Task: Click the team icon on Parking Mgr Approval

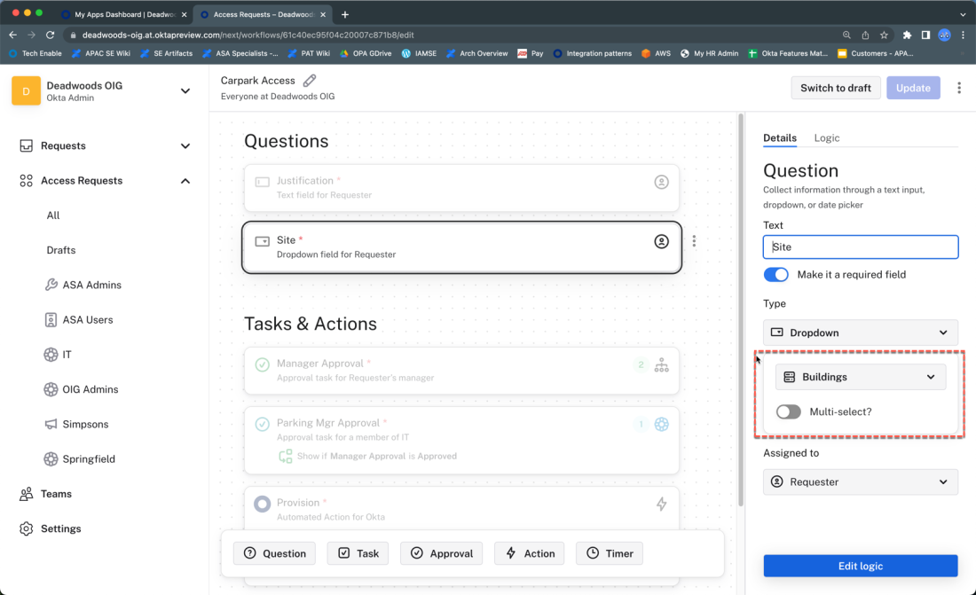Action: [x=661, y=425]
